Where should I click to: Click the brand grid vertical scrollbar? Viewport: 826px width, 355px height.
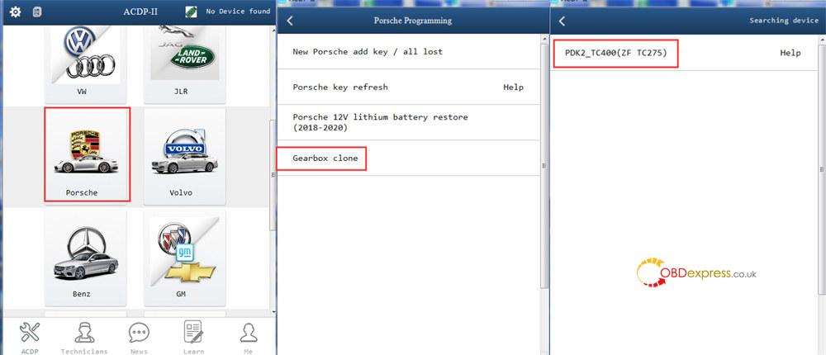click(x=272, y=174)
